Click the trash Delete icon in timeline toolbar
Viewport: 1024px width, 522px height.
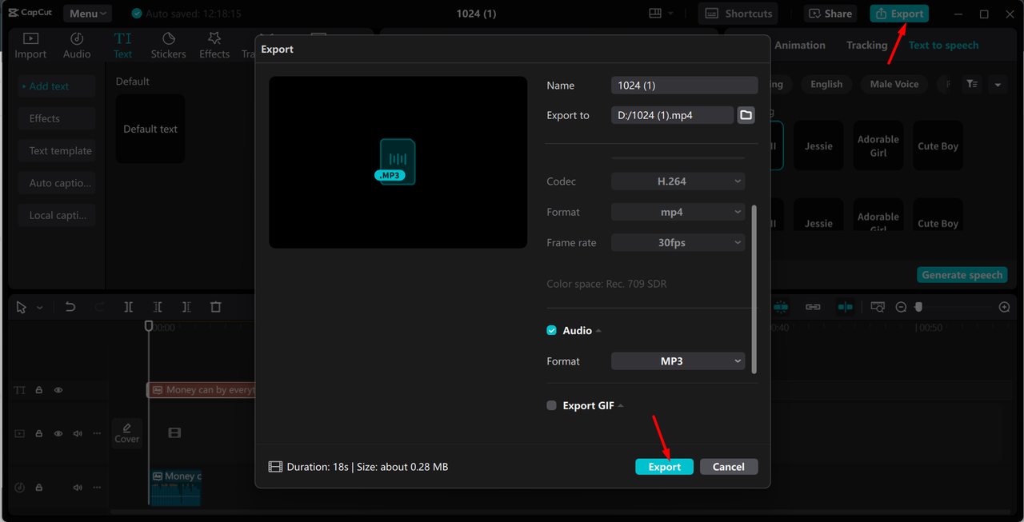[215, 307]
